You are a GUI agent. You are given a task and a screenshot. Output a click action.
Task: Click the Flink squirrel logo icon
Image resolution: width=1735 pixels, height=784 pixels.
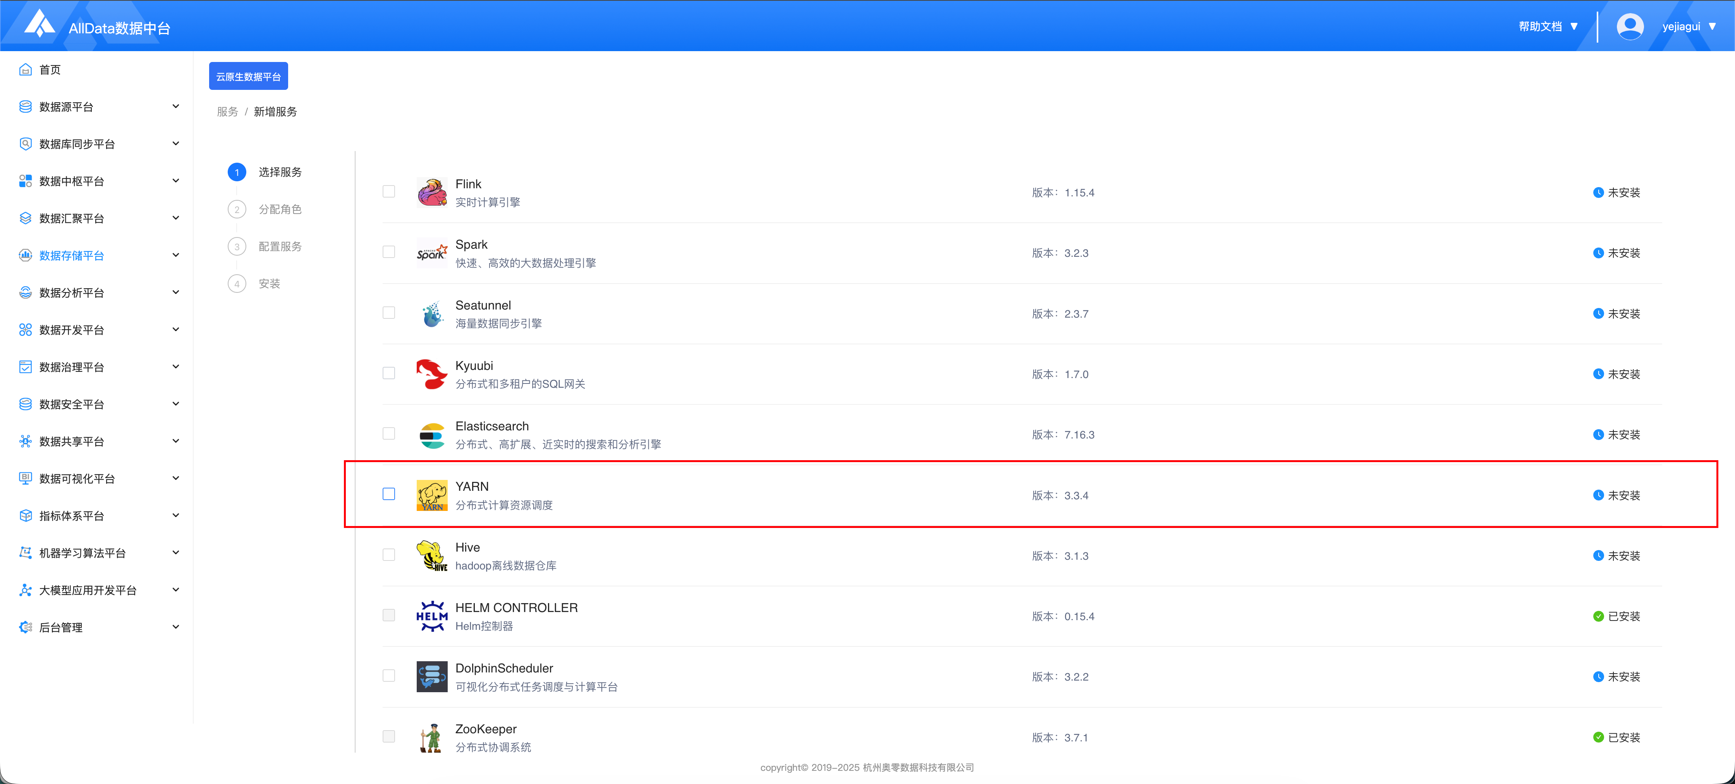(432, 192)
